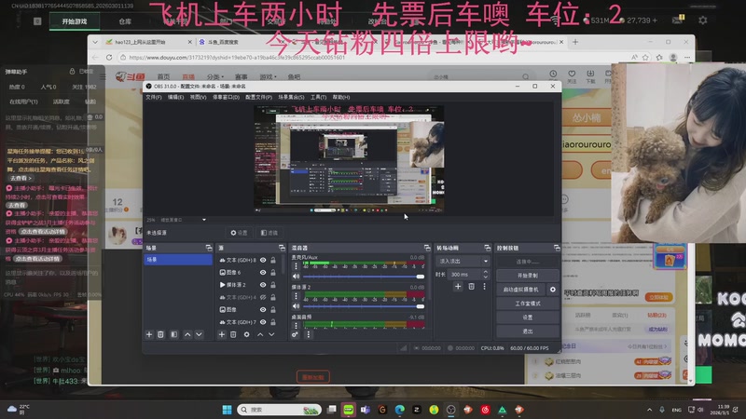Open virtual camera settings gear icon
The image size is (746, 419).
point(552,290)
